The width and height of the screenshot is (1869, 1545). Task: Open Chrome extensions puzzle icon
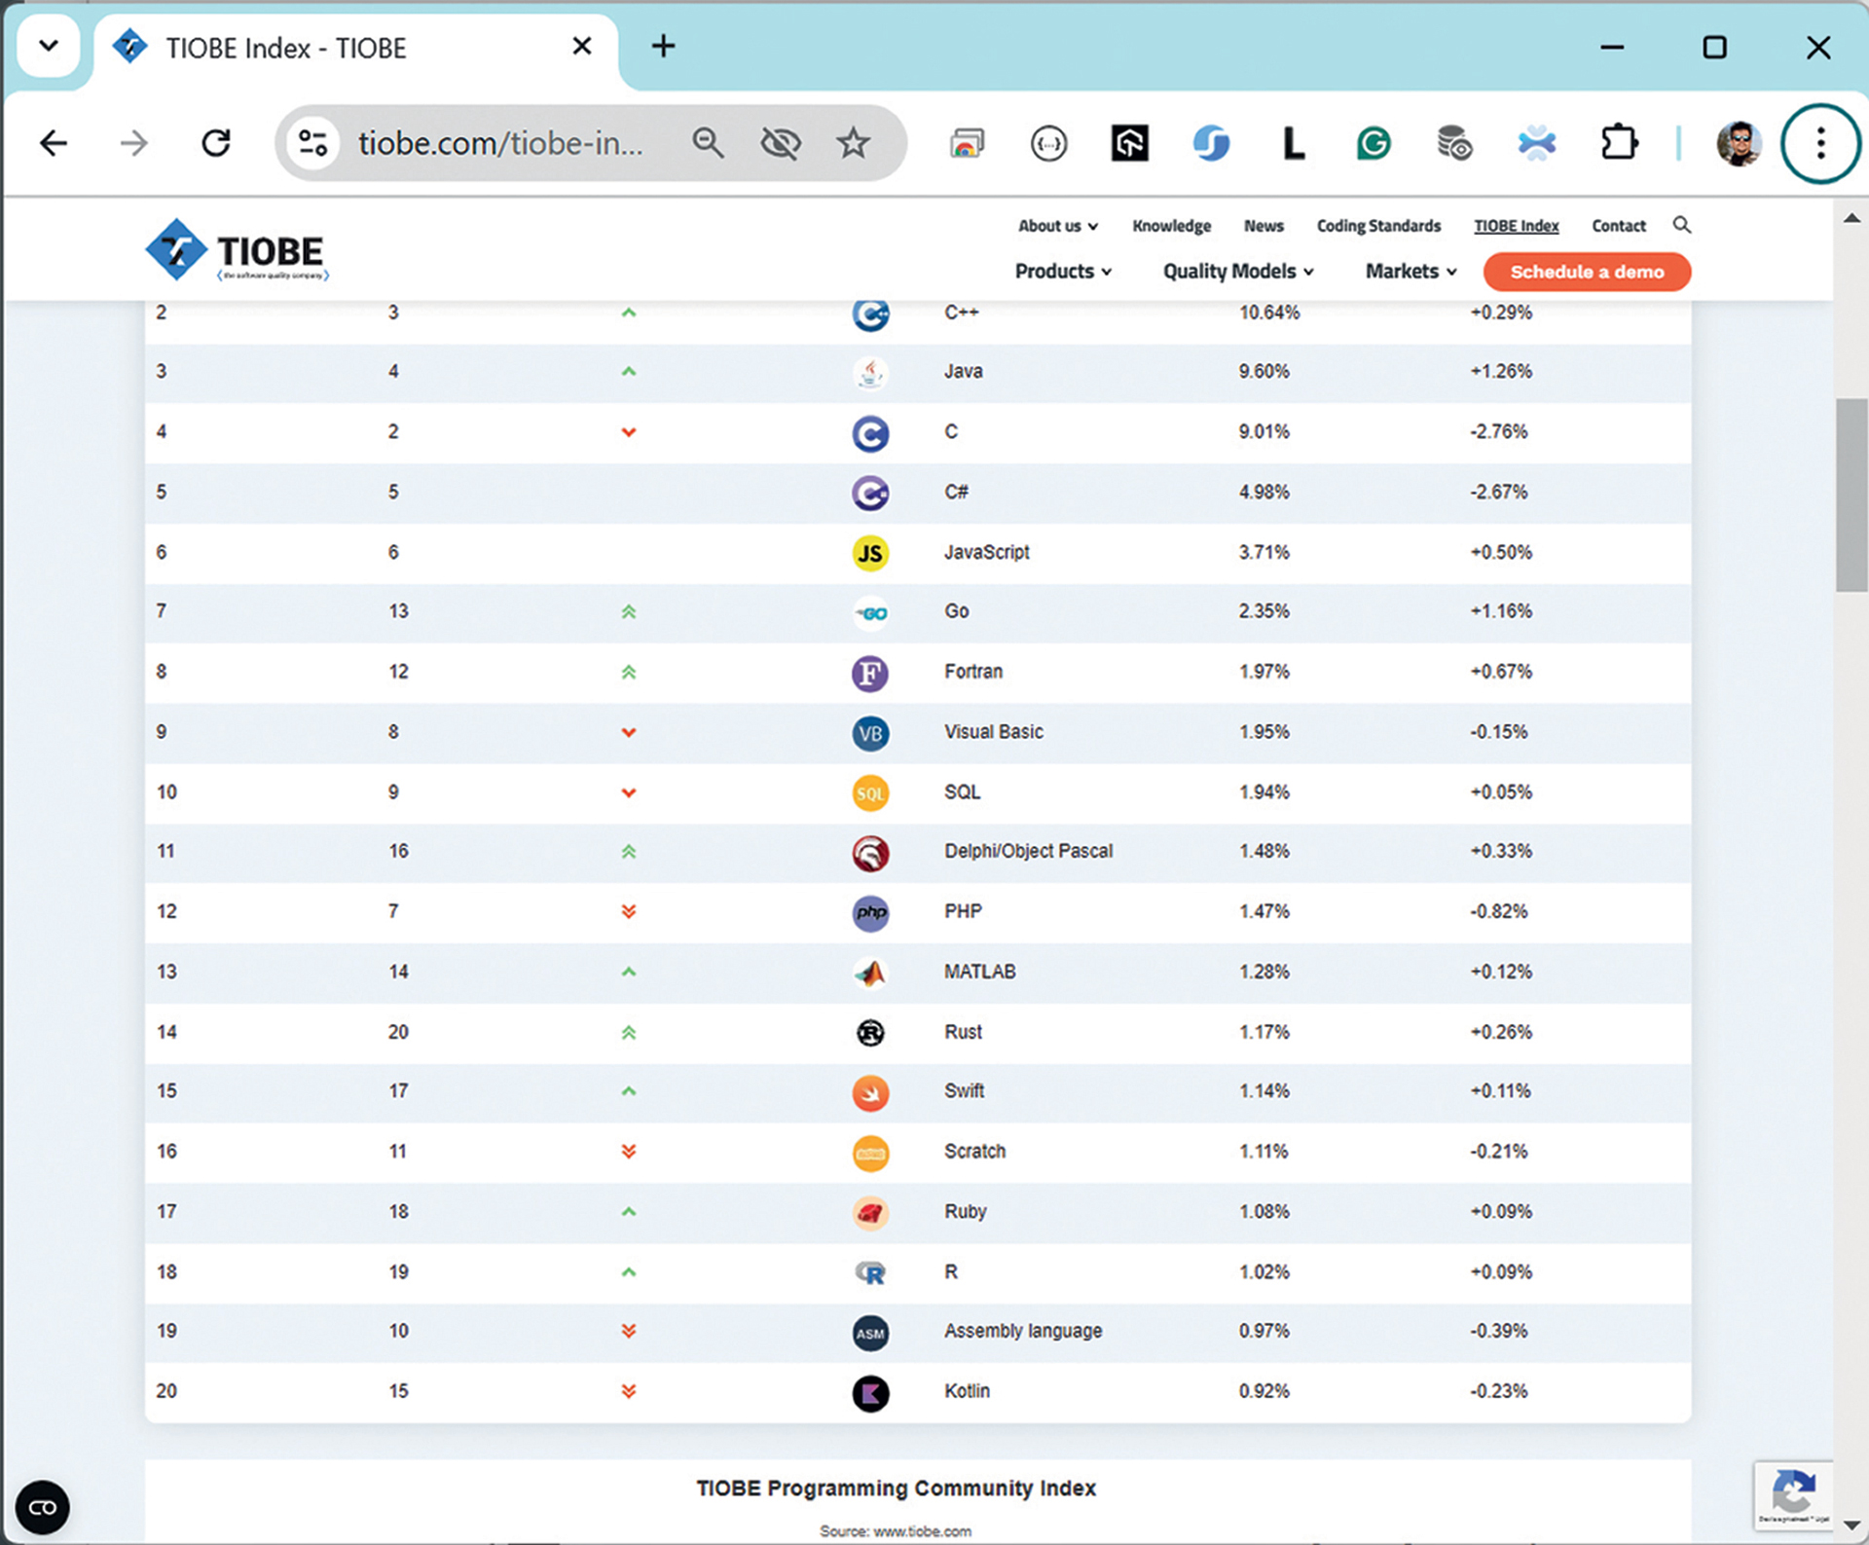click(x=1618, y=143)
